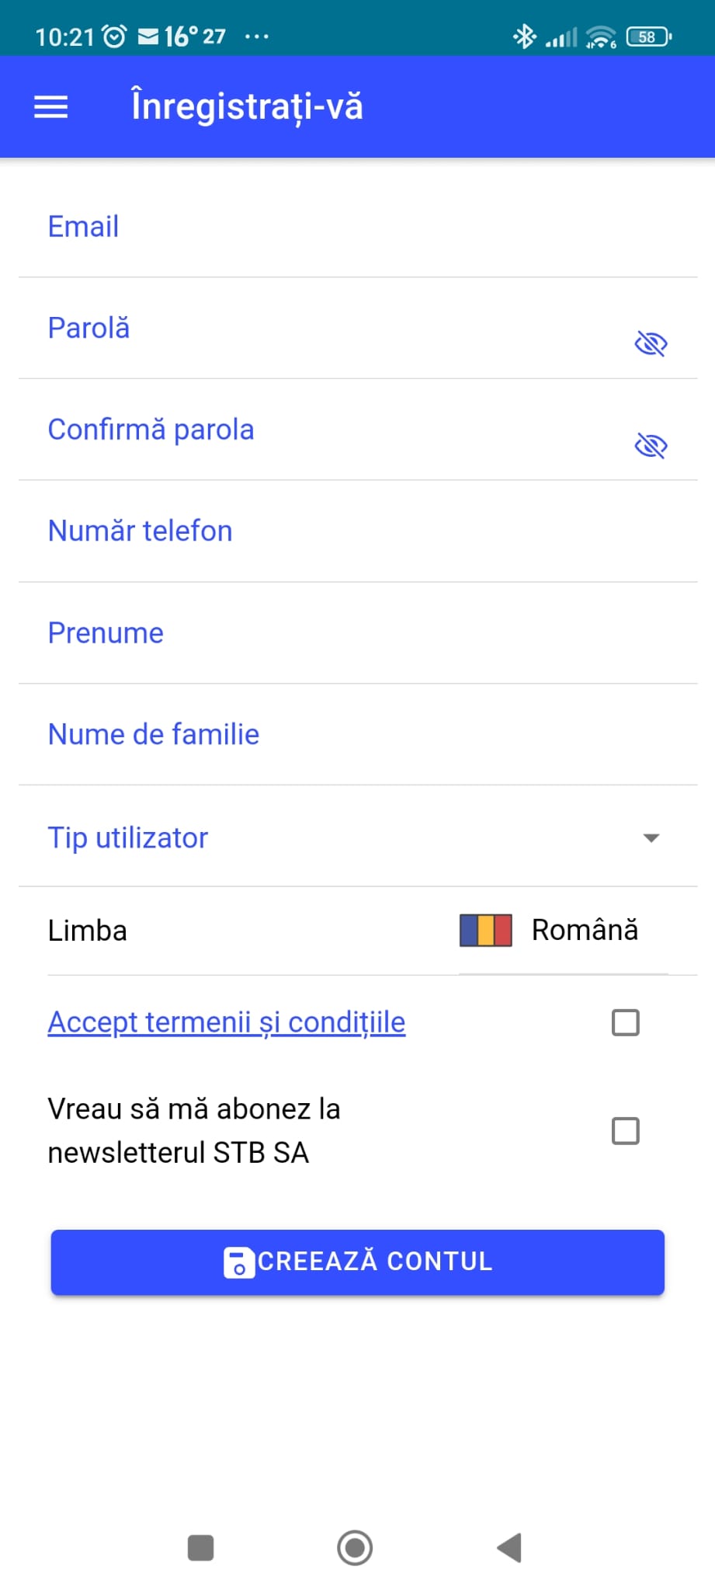Tap the Romanian flag icon
Screen dimensions: 715x1591
485,930
